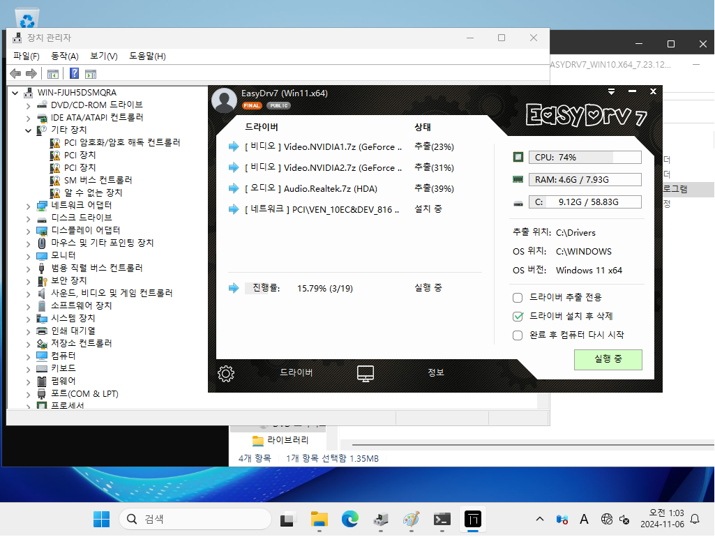Click the Windows Start button

[x=101, y=520]
